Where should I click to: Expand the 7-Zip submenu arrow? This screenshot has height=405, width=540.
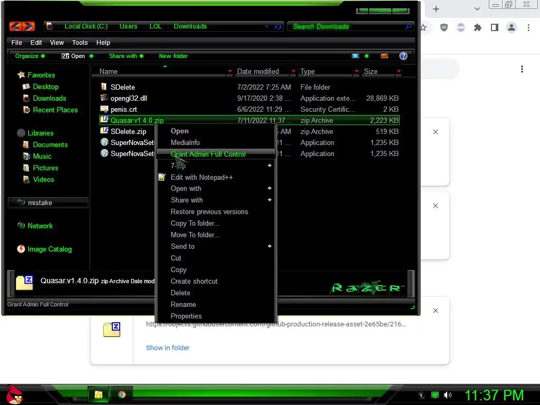[269, 166]
